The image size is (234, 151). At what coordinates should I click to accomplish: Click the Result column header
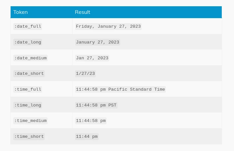point(82,12)
